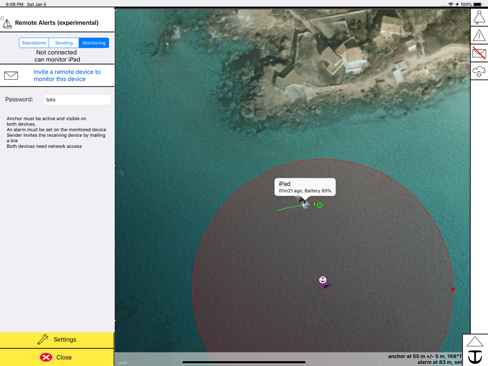Tap the alarm bell icon in right toolbar
This screenshot has width=488, height=366.
[479, 18]
